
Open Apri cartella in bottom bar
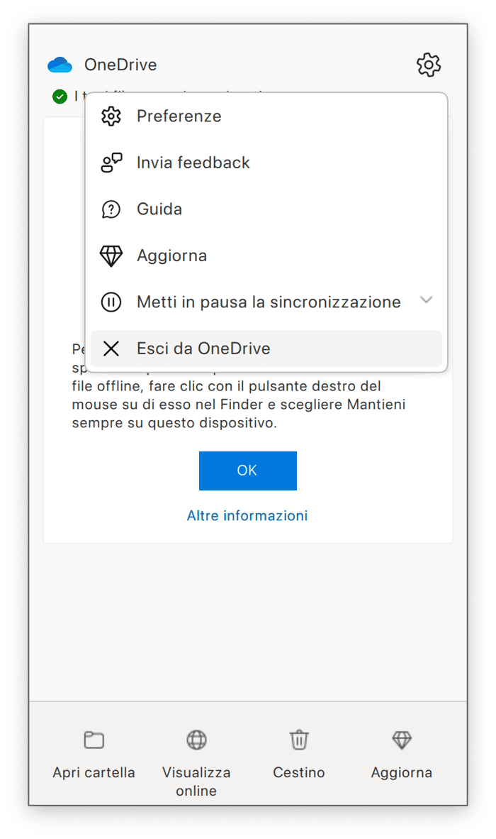[x=94, y=755]
